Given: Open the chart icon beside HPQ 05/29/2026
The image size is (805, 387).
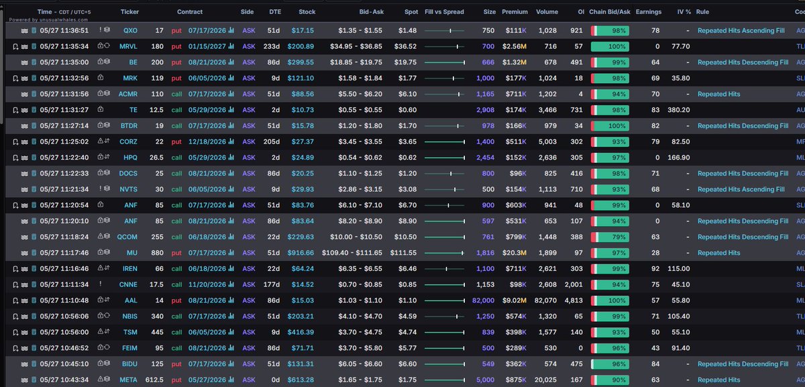Looking at the screenshot, I should (231, 158).
